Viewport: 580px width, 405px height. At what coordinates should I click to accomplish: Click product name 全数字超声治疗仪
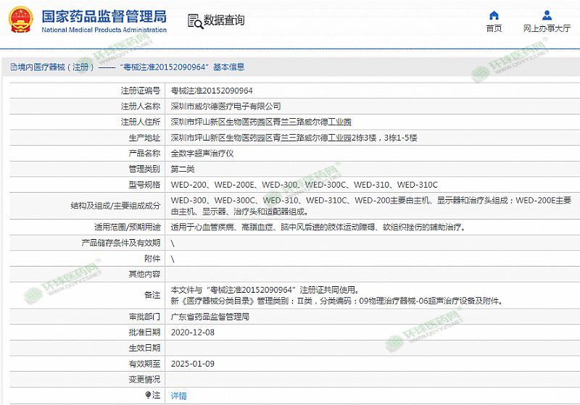tap(202, 154)
